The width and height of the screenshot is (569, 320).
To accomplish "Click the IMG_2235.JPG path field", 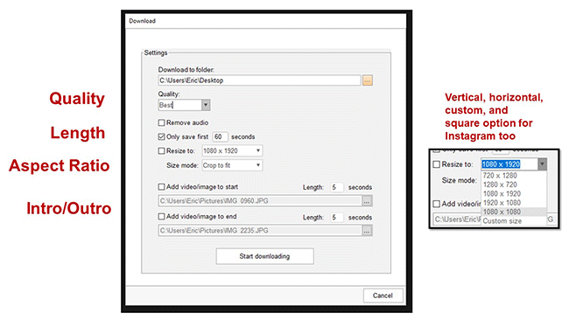I will [x=260, y=231].
